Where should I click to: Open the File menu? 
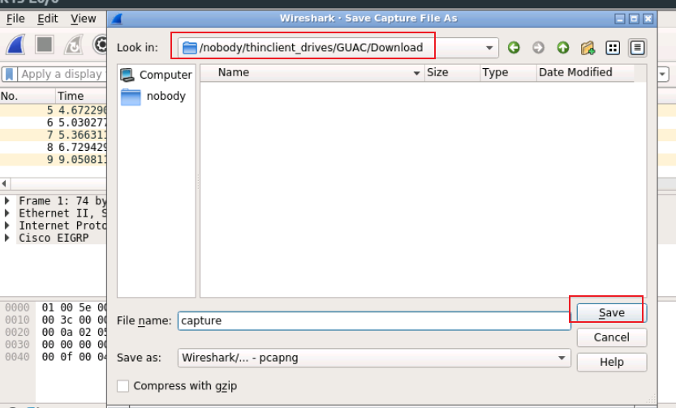tap(15, 18)
